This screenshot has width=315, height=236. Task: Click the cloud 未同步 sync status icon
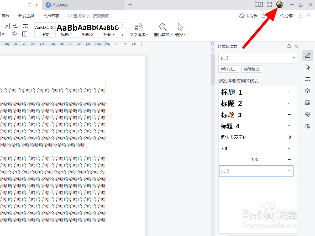[x=242, y=16]
